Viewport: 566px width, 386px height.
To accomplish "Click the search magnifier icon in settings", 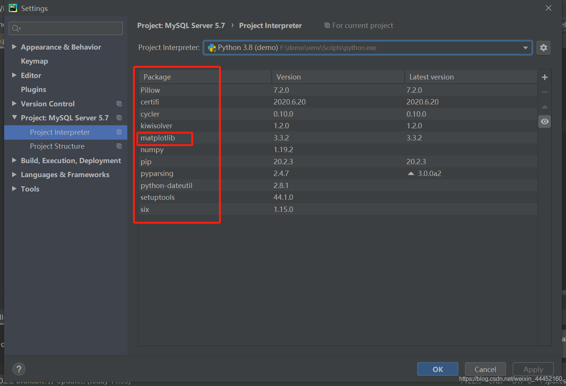I will pos(16,28).
